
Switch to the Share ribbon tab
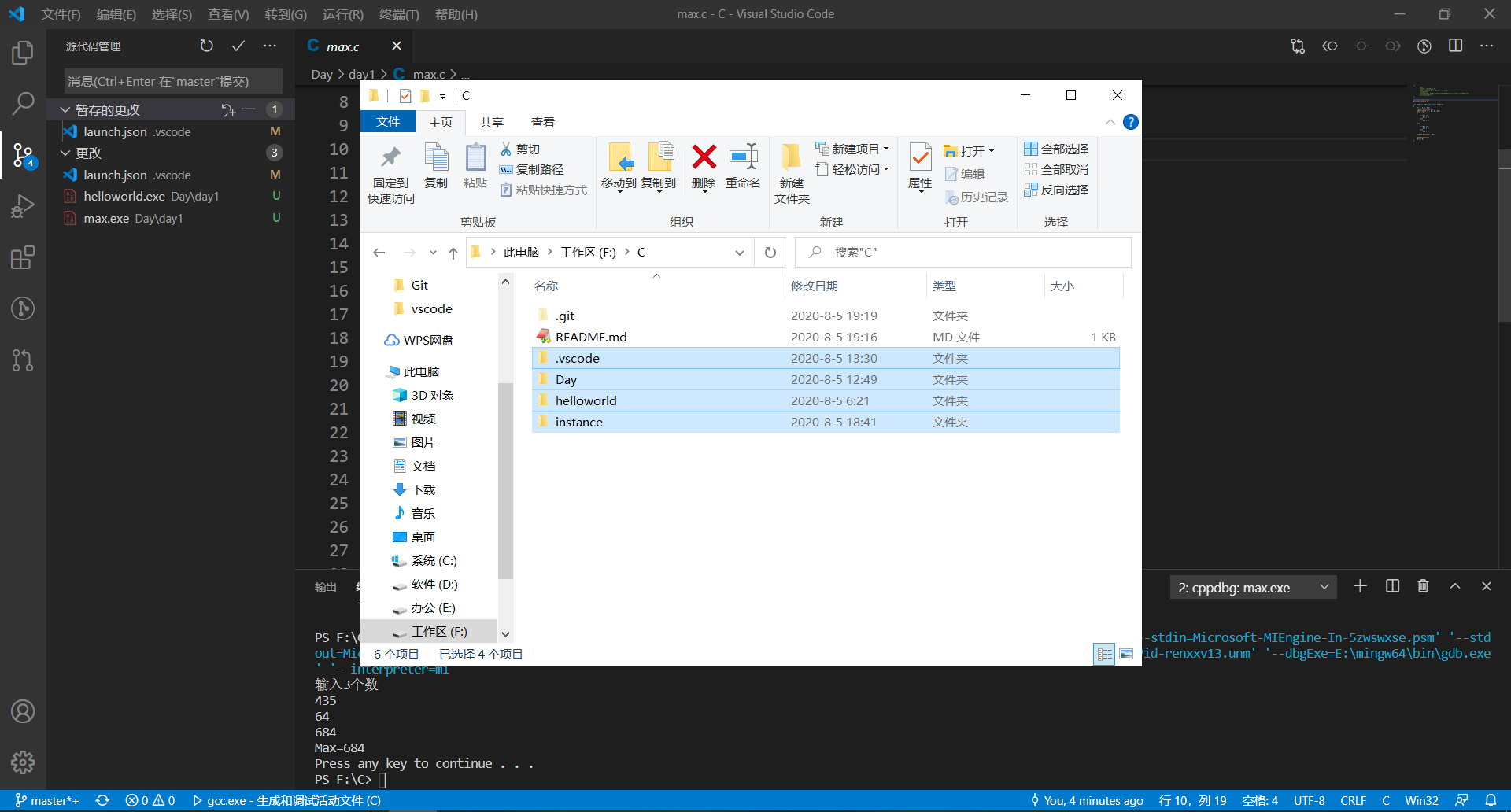point(492,123)
